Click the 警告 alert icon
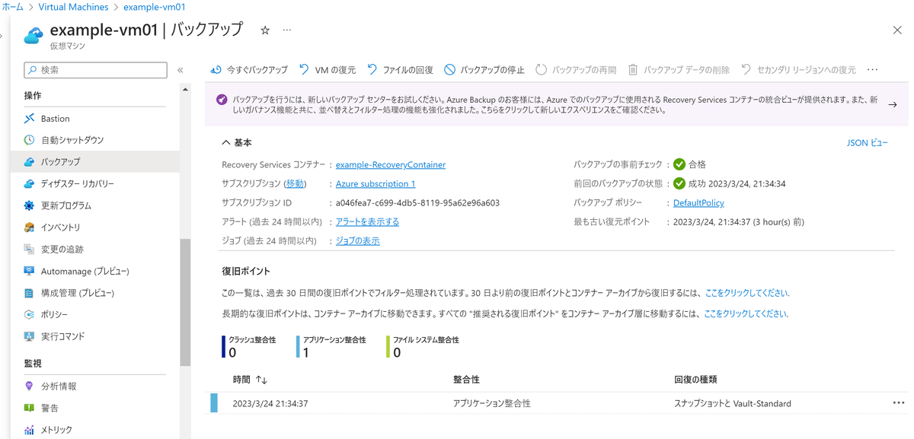The image size is (914, 439). (x=29, y=408)
